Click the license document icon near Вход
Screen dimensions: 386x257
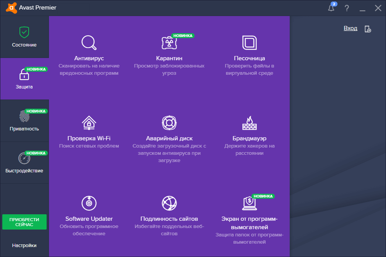coord(367,28)
